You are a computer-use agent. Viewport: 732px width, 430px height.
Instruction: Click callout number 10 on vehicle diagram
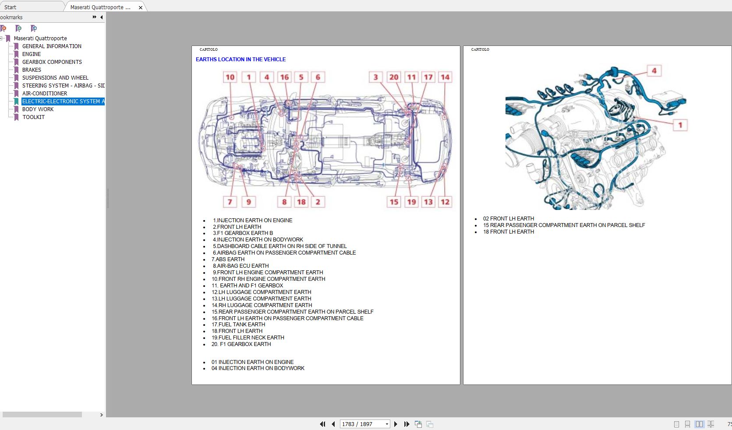[230, 77]
